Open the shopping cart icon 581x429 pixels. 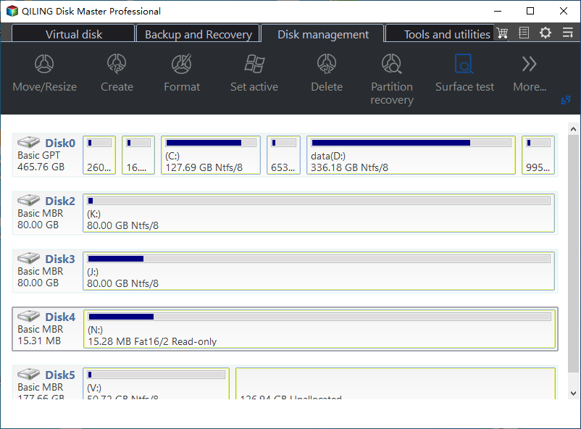[x=502, y=33]
